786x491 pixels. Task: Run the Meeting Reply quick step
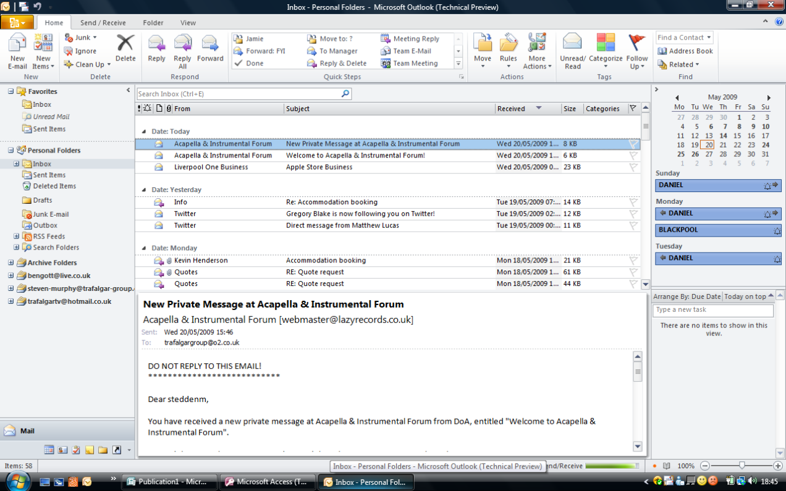point(410,39)
